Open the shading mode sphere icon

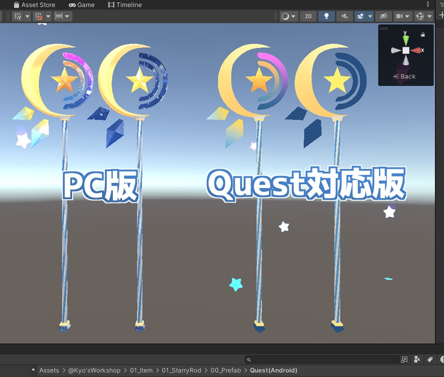[x=286, y=16]
